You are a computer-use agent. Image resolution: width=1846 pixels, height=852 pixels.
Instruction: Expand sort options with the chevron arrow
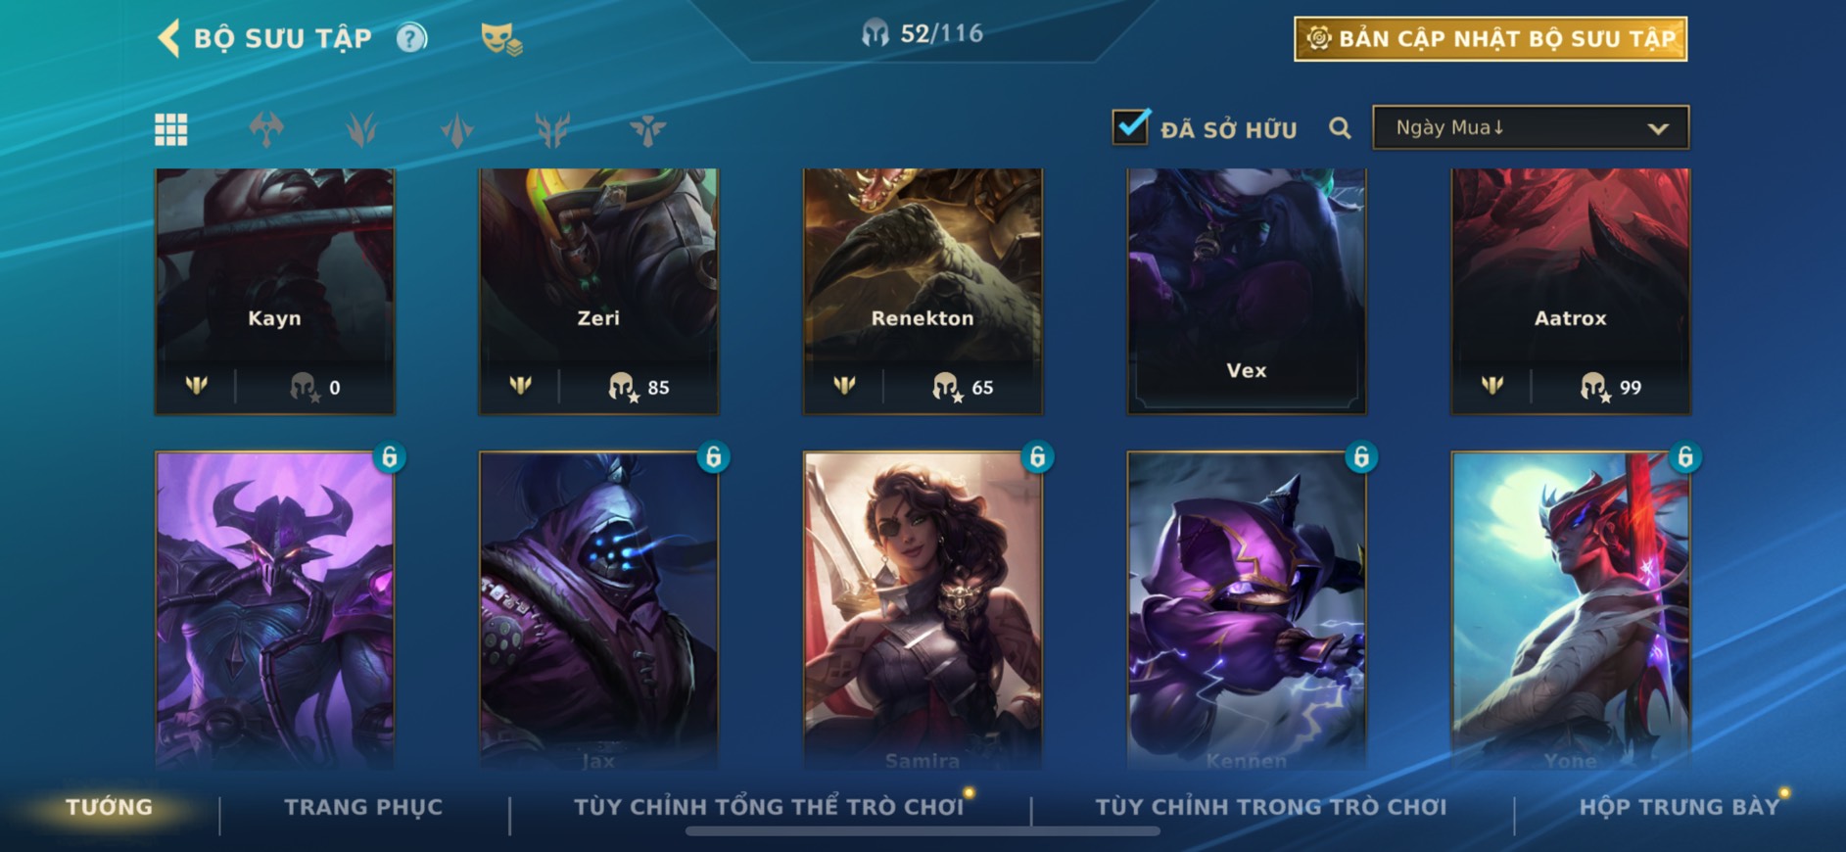tap(1657, 128)
